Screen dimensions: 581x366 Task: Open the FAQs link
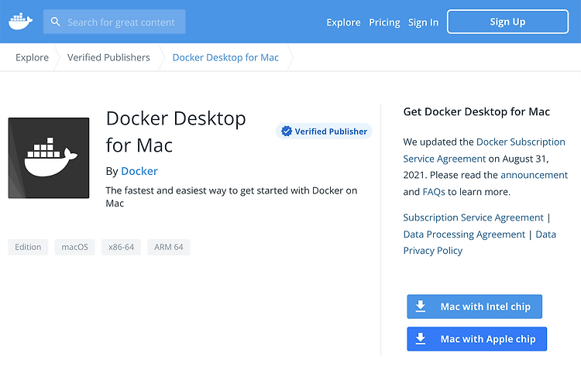pos(434,192)
